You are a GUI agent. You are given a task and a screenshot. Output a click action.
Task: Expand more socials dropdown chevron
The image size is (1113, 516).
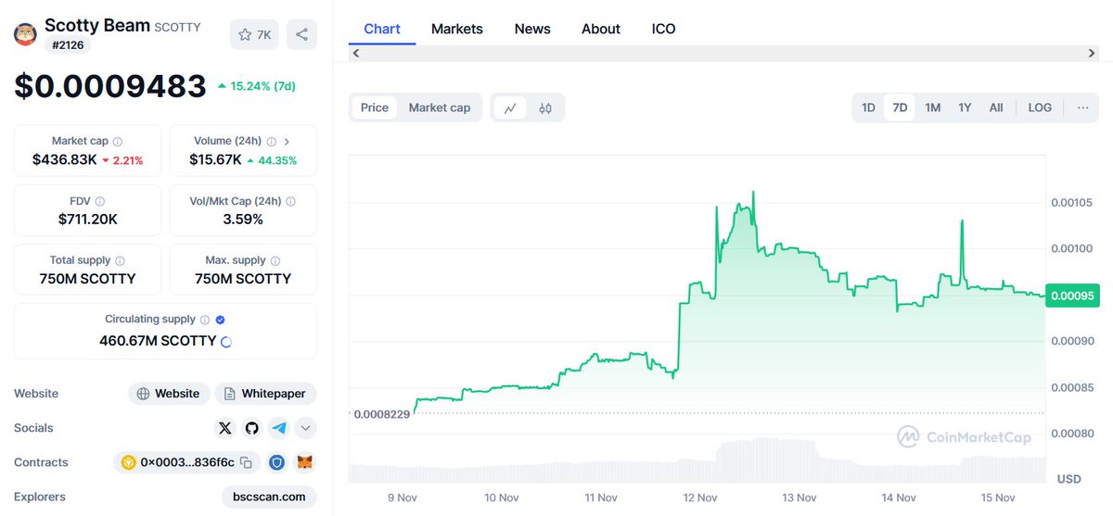pos(306,428)
